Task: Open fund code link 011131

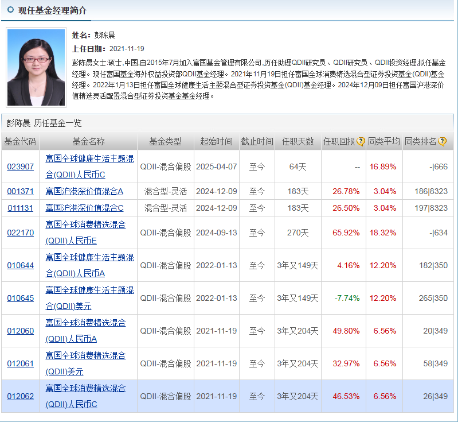Action: (21, 208)
